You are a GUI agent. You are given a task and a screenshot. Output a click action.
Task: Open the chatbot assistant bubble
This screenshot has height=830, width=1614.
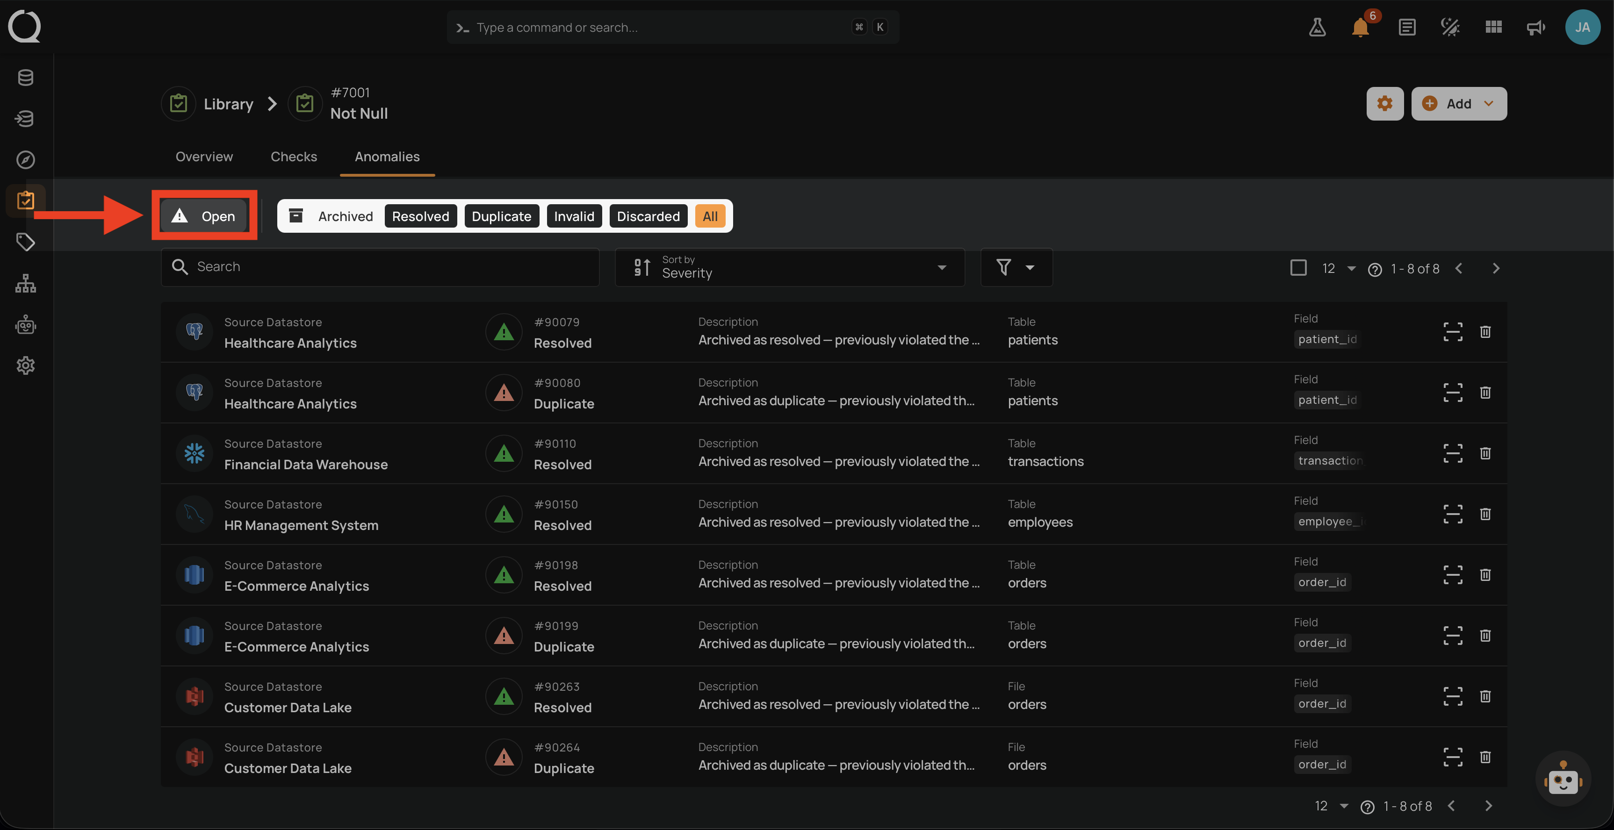pos(1563,779)
